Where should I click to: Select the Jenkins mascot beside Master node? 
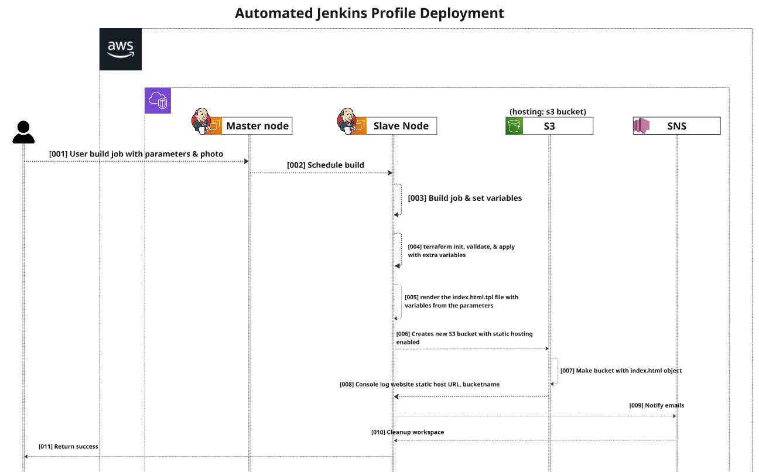(200, 120)
